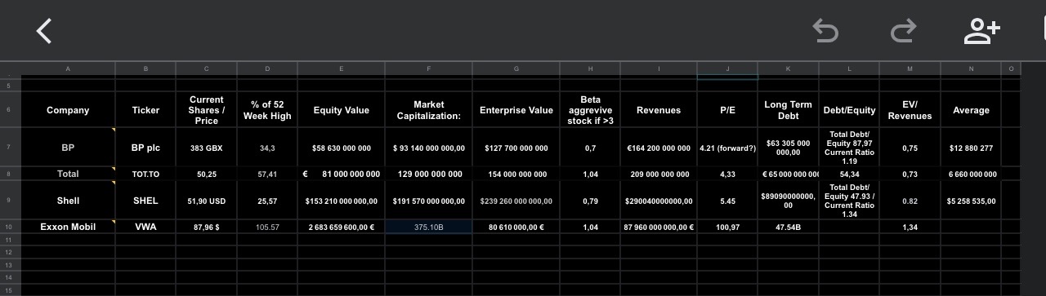This screenshot has width=1046, height=296.
Task: Select the '129 000 000 000' market cap cell
Action: (429, 174)
